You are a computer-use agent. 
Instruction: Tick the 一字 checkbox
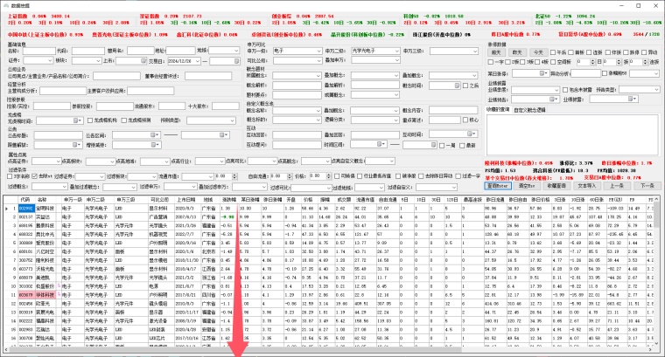[x=491, y=62]
